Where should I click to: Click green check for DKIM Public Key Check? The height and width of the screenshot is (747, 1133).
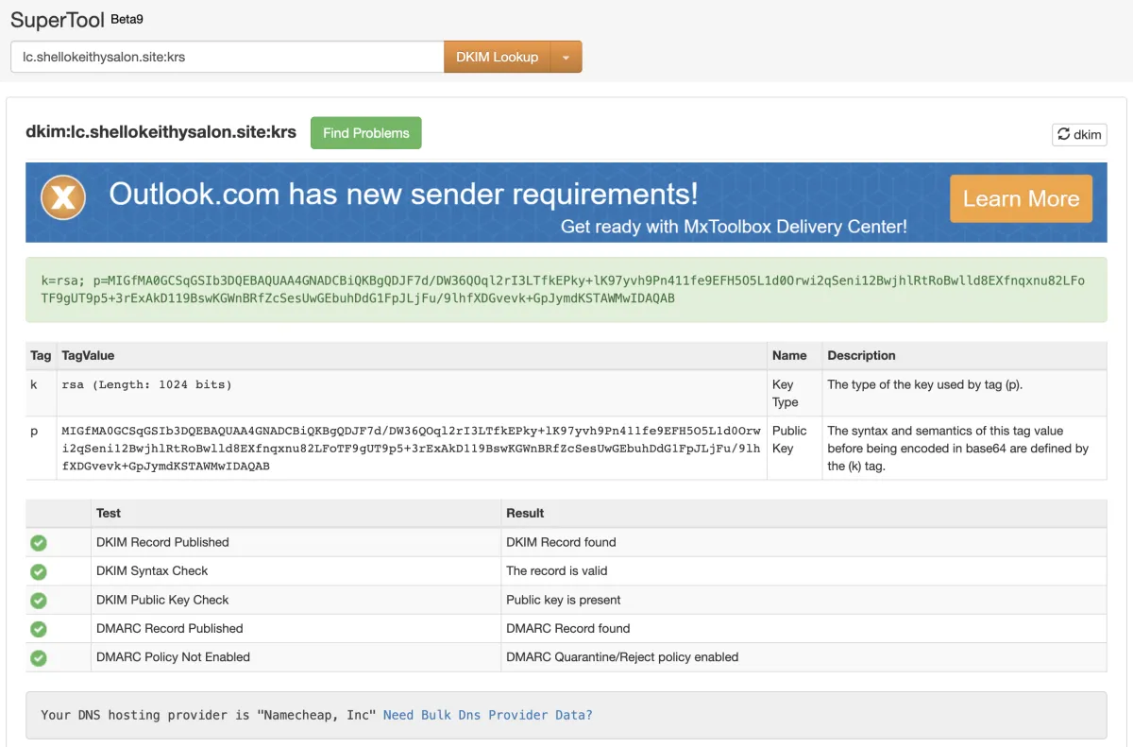coord(39,601)
